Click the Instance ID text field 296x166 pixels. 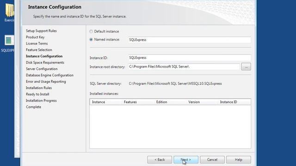190,58
